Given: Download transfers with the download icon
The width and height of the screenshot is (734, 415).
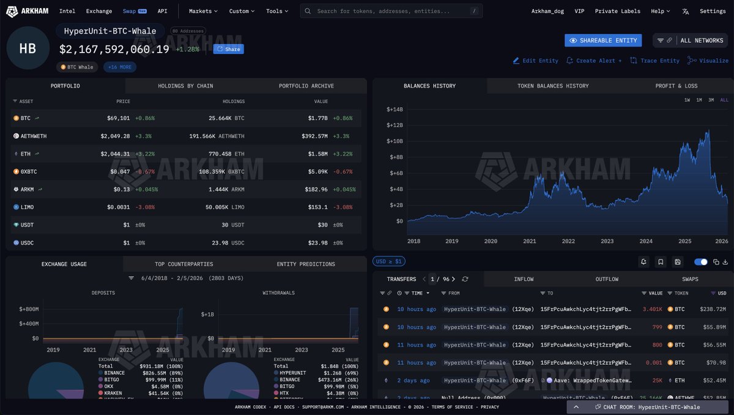Looking at the screenshot, I should (725, 262).
